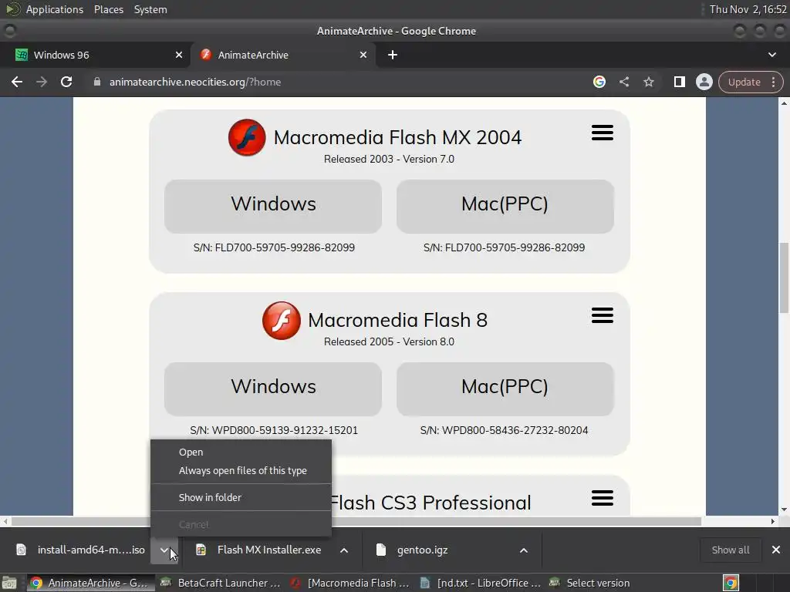The image size is (790, 592).
Task: Click Flash 8 Mac serial WPD800-58436-27232-80204
Action: (505, 430)
